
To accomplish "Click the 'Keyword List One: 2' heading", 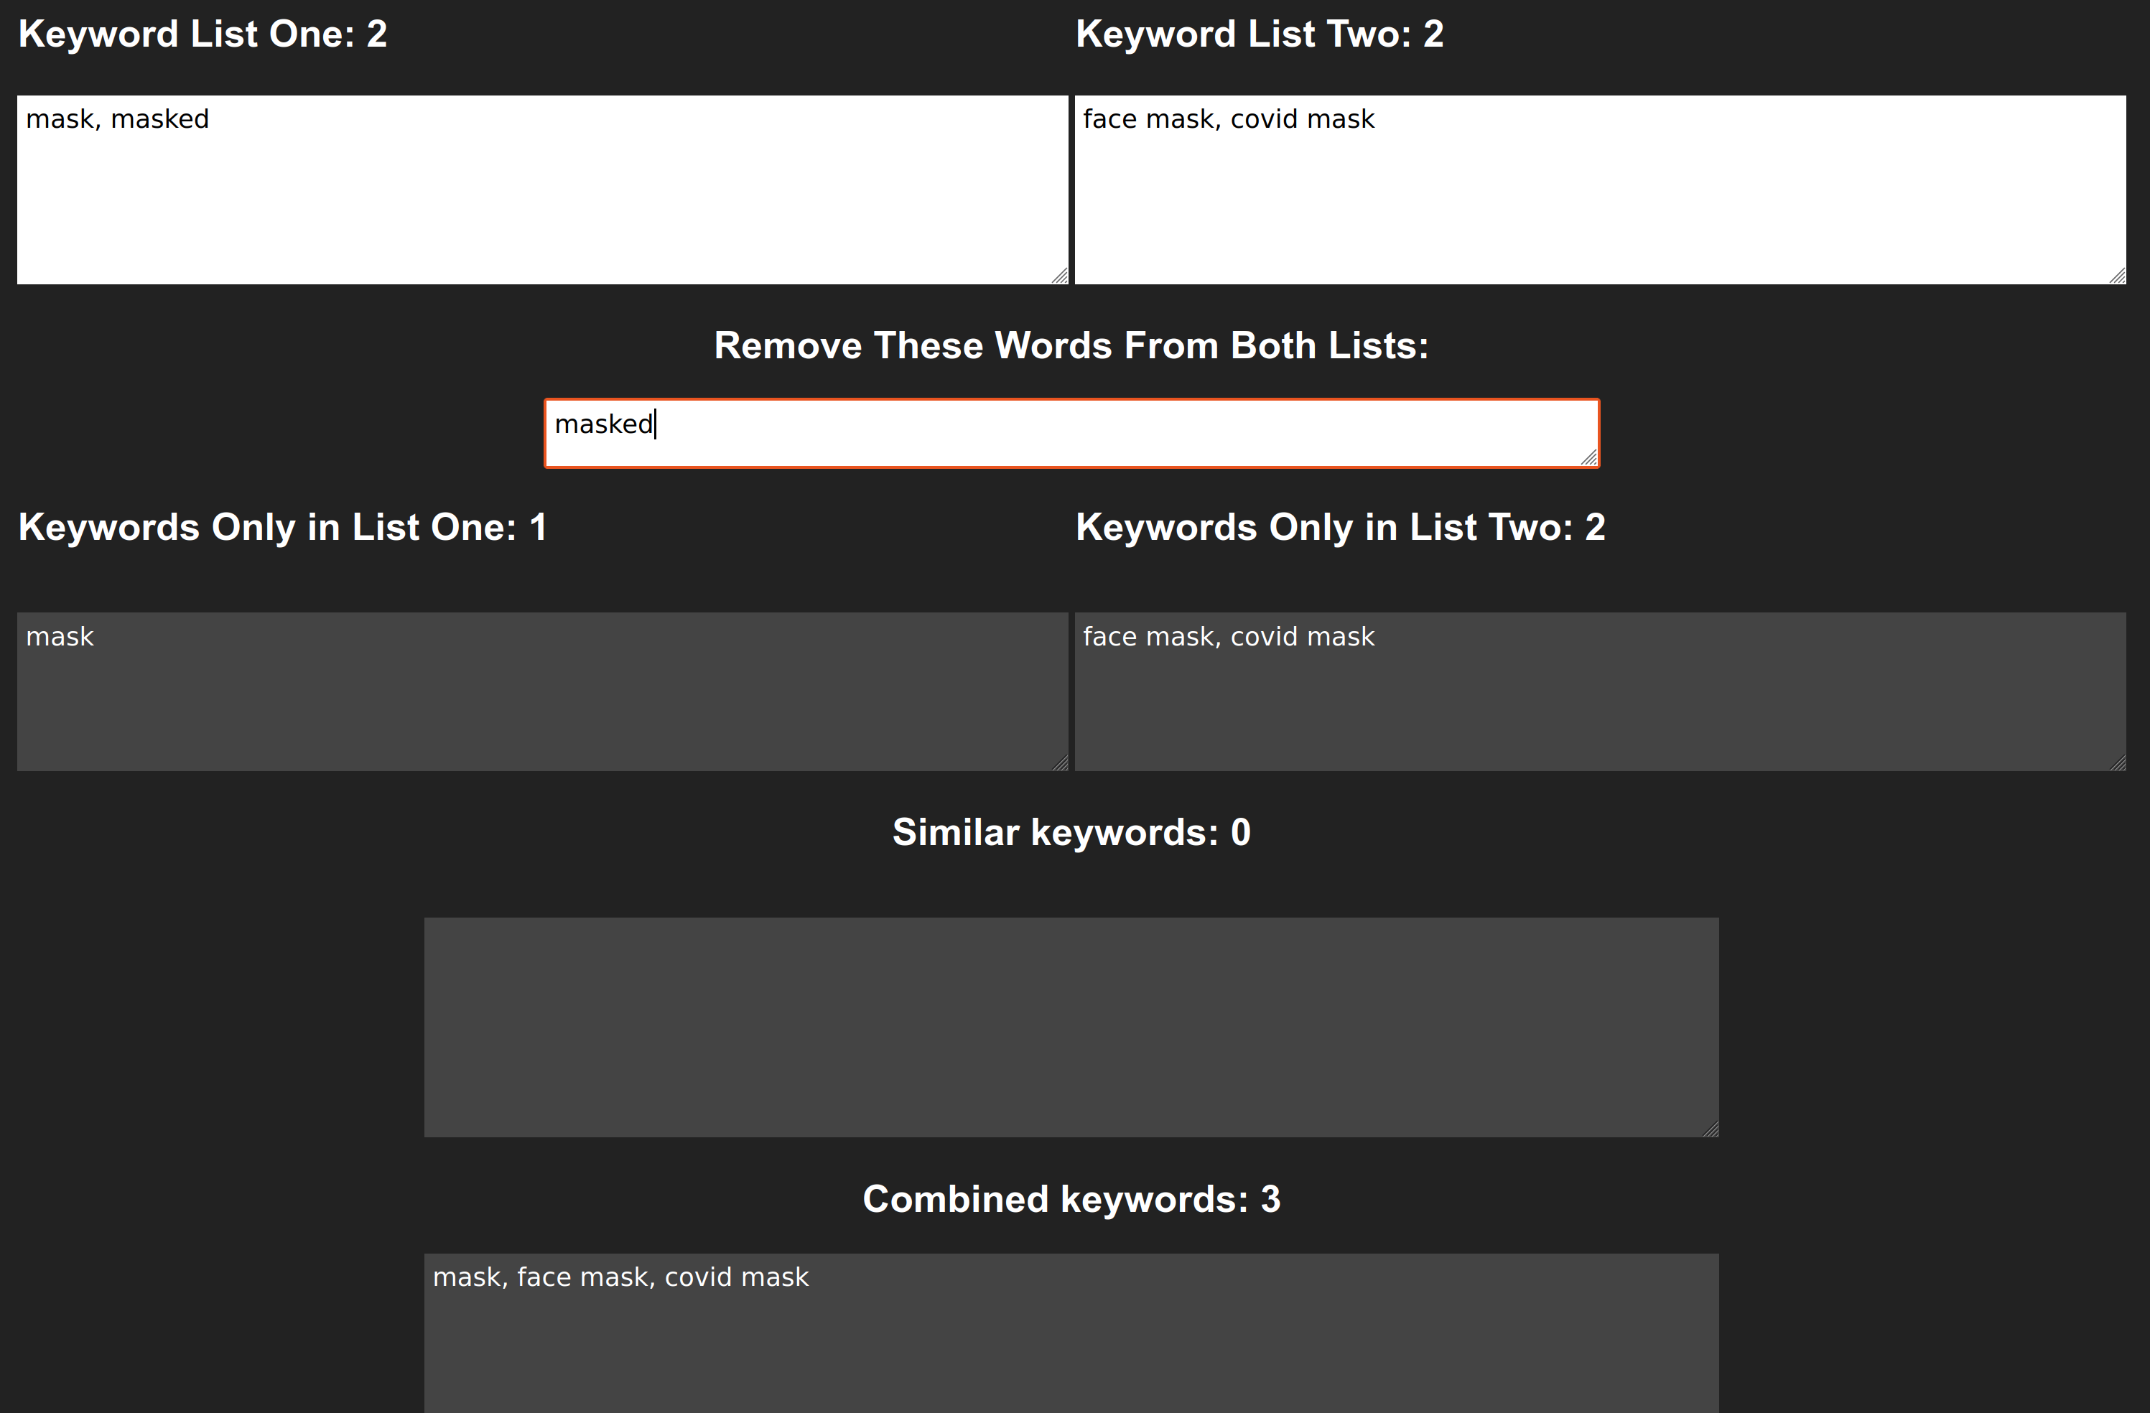I will coord(203,34).
